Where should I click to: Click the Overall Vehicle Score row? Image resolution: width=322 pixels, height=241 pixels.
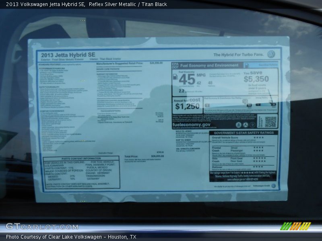coord(244,138)
